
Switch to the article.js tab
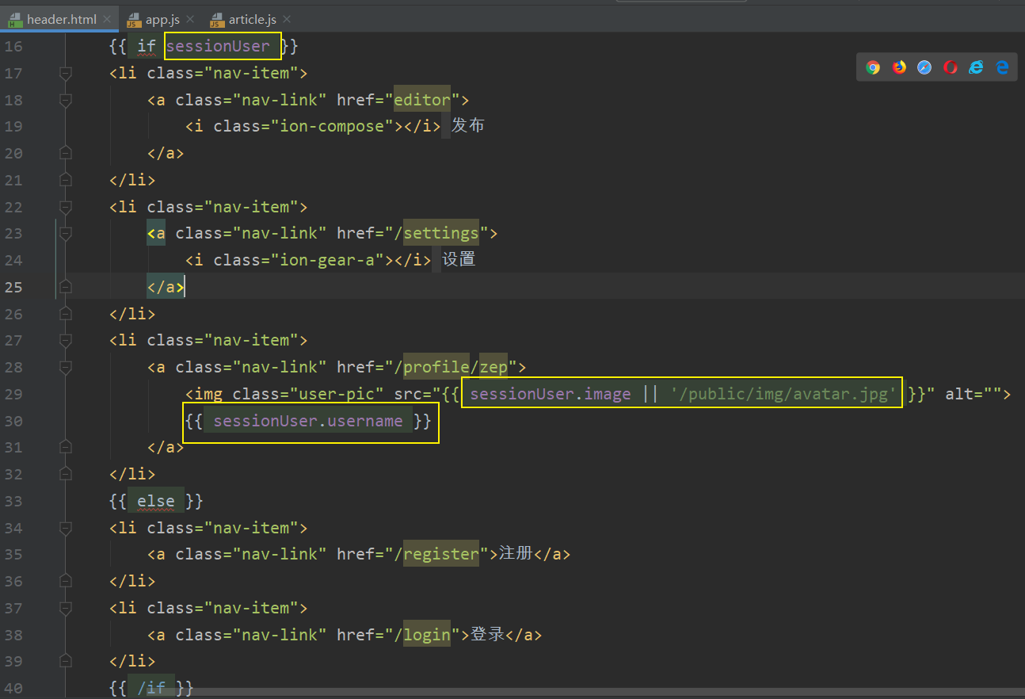click(253, 19)
